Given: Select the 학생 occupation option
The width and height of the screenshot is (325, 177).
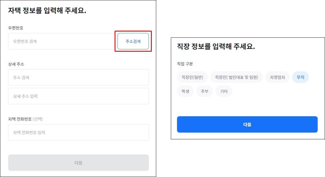Looking at the screenshot, I should (186, 91).
